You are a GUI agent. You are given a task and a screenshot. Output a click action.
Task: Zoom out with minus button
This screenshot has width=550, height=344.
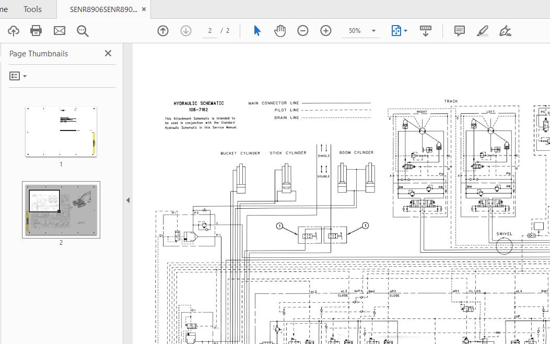tap(303, 31)
